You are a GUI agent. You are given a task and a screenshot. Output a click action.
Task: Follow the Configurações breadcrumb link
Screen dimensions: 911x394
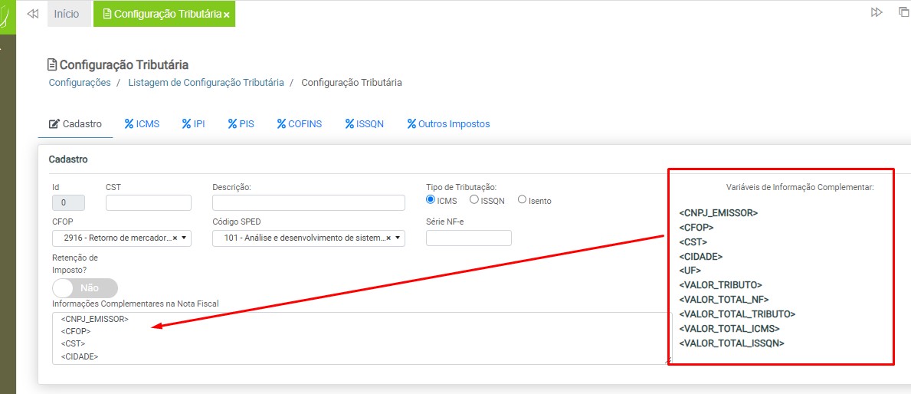tap(80, 83)
